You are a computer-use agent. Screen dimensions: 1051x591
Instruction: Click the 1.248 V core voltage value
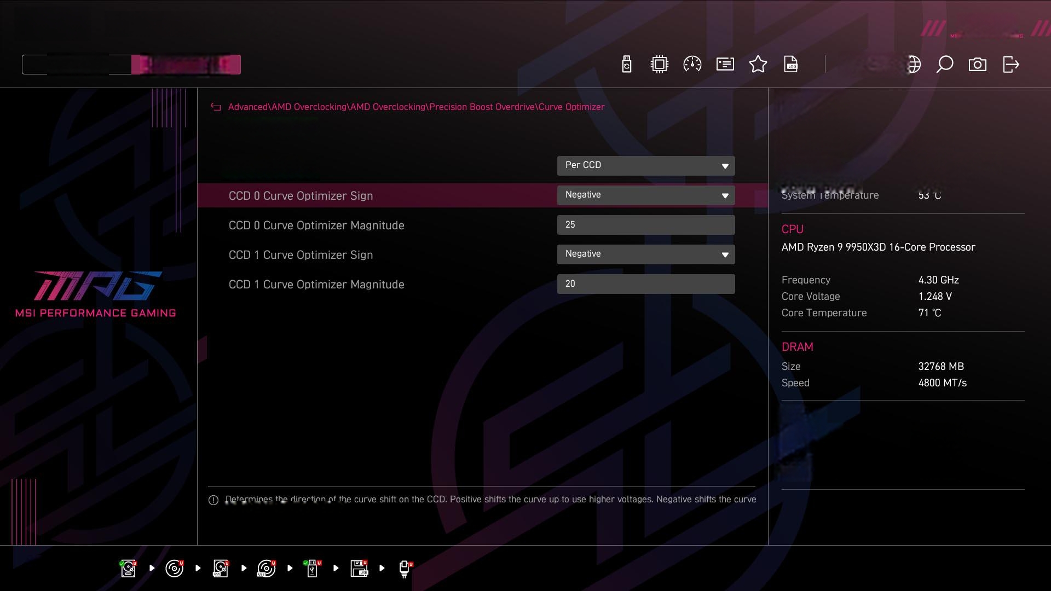935,297
